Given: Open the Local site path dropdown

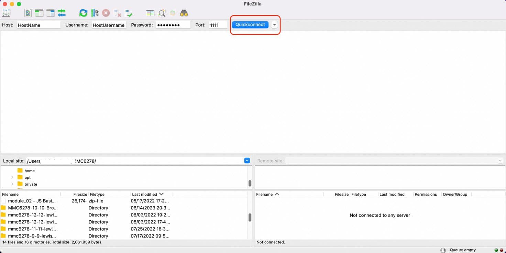Looking at the screenshot, I should coord(247,161).
